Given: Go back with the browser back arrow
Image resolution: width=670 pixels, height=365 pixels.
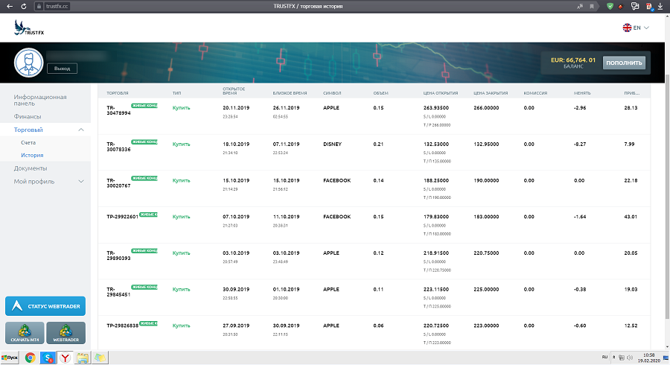Looking at the screenshot, I should coord(10,7).
